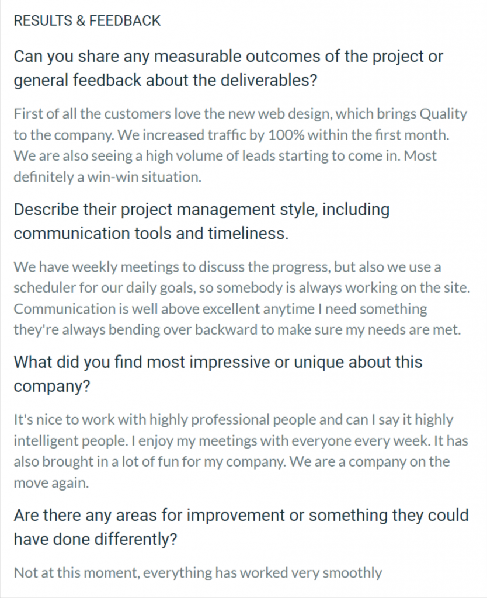This screenshot has width=487, height=598.
Task: Click 'Communication is well above excellent' line
Action: click(x=220, y=308)
